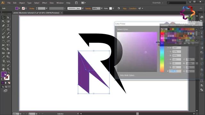
Task: Select the Pen tool
Action: 4,26
